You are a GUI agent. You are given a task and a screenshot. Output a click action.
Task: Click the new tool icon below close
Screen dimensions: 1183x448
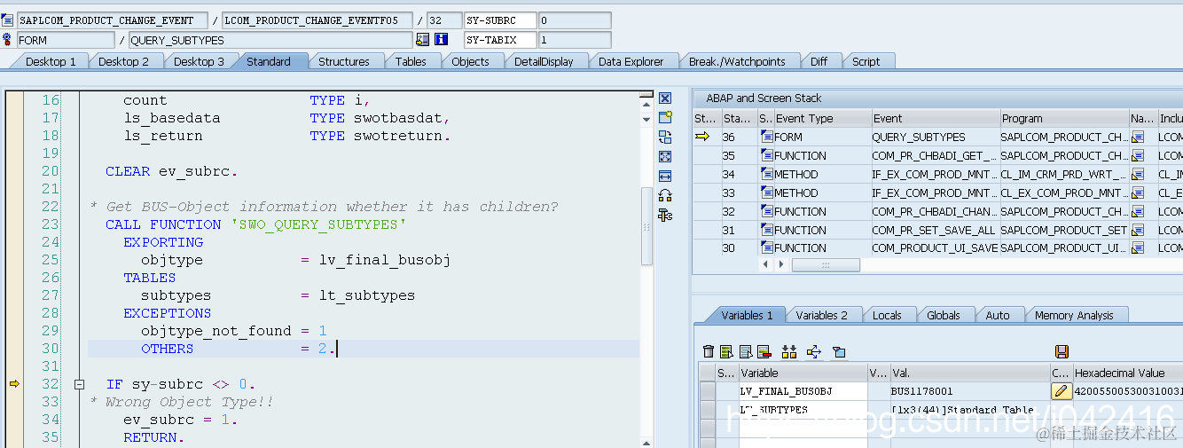pos(665,118)
